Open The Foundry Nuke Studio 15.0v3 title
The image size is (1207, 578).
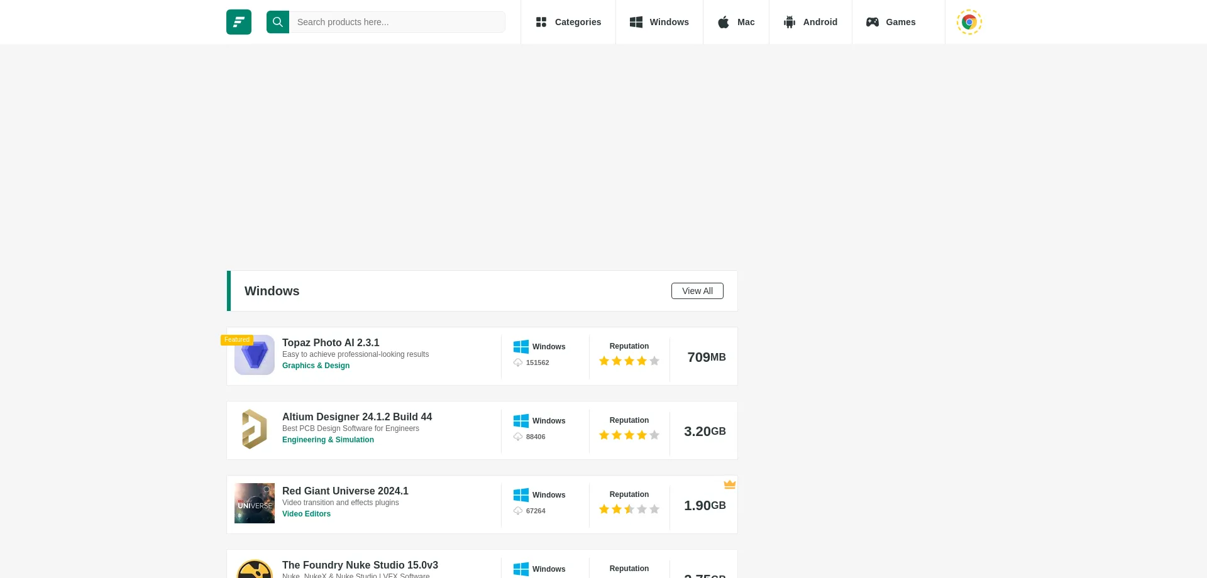360,565
